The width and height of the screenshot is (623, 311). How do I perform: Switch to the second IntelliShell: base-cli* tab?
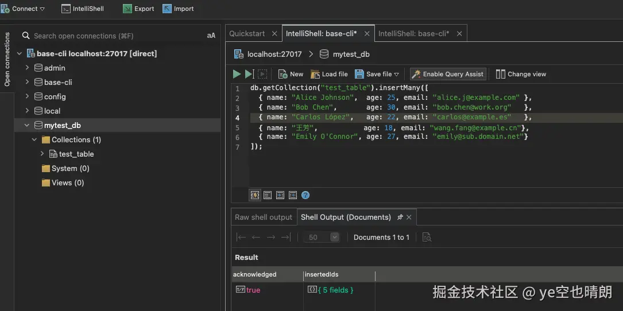(413, 33)
